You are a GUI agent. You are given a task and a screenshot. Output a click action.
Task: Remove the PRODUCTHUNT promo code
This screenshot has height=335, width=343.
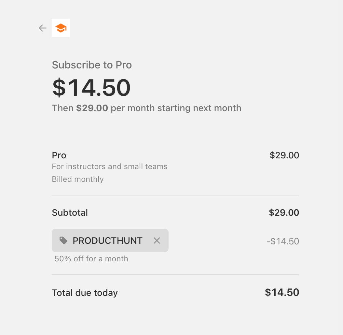pos(157,240)
